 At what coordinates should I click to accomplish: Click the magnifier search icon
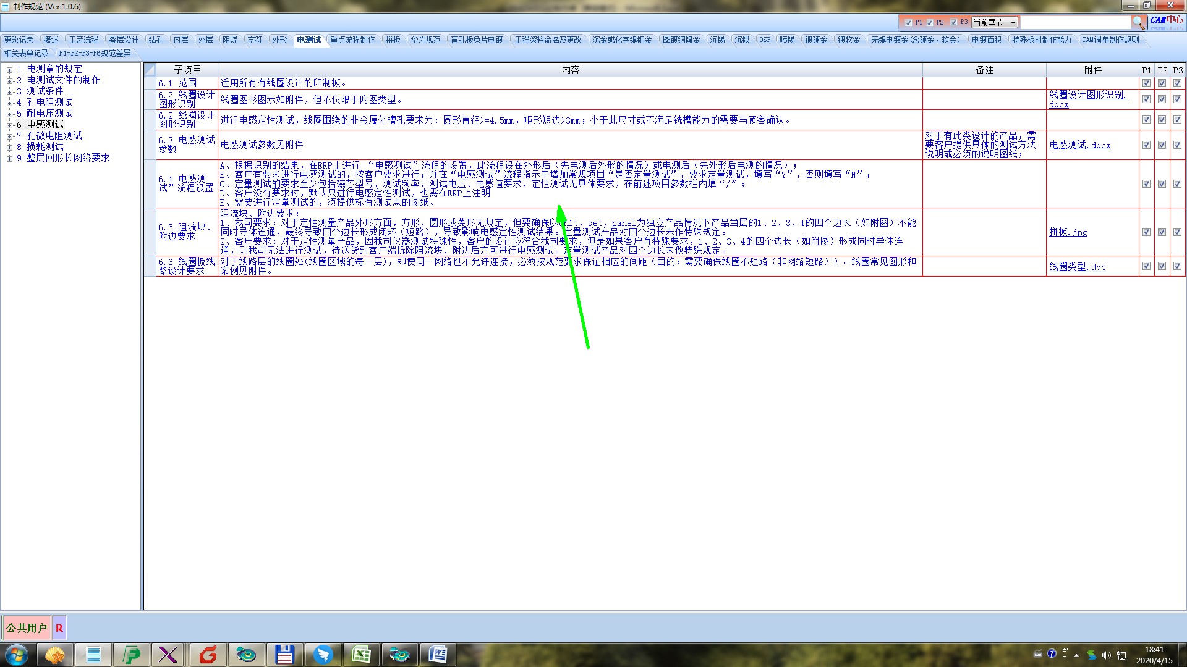point(1138,23)
